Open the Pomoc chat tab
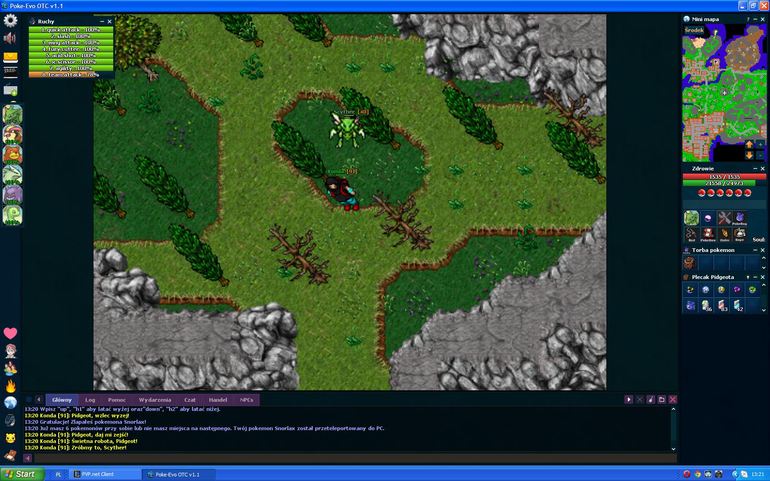770x481 pixels. (117, 400)
